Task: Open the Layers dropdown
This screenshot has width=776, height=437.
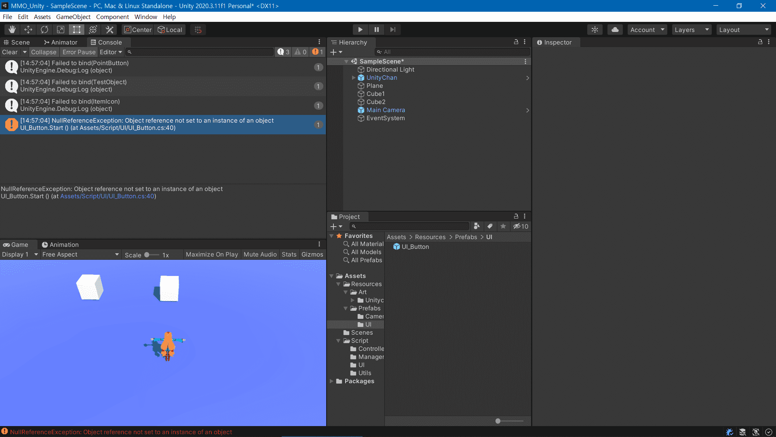Action: 692,30
